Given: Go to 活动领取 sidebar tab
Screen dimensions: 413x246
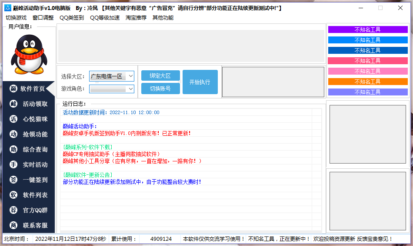Looking at the screenshot, I should (28, 104).
